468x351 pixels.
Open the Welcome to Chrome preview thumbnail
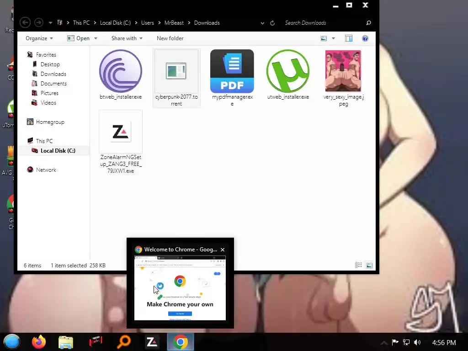point(180,288)
